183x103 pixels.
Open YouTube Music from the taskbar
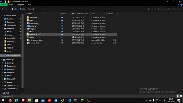click(x=49, y=100)
